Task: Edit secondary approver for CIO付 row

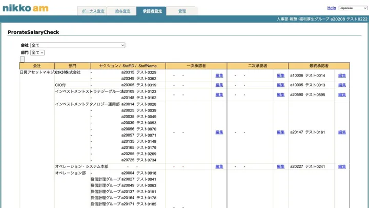Action: point(280,85)
